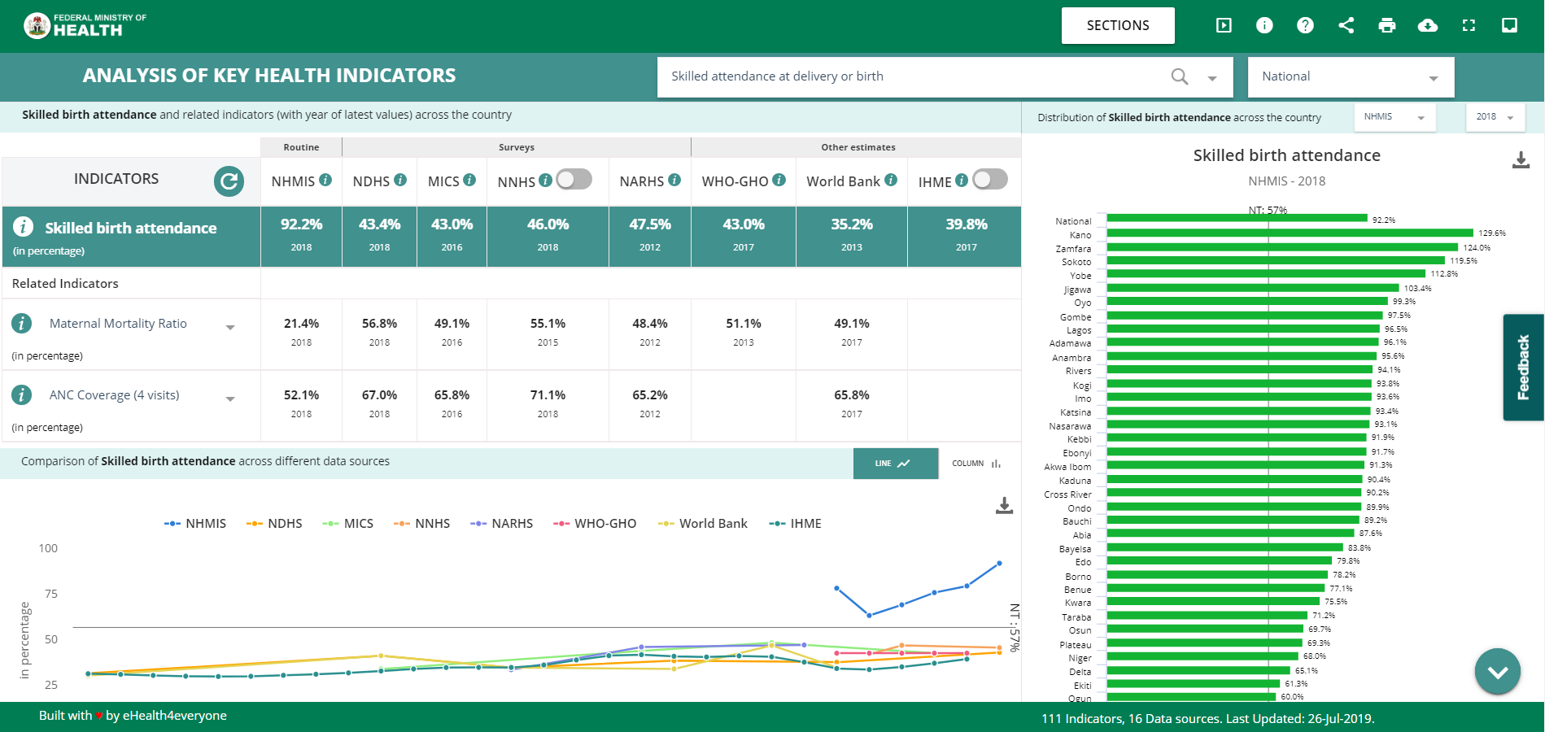This screenshot has width=1545, height=732.
Task: Expand Maternal Mortality Ratio dropdown arrow
Action: [x=230, y=327]
